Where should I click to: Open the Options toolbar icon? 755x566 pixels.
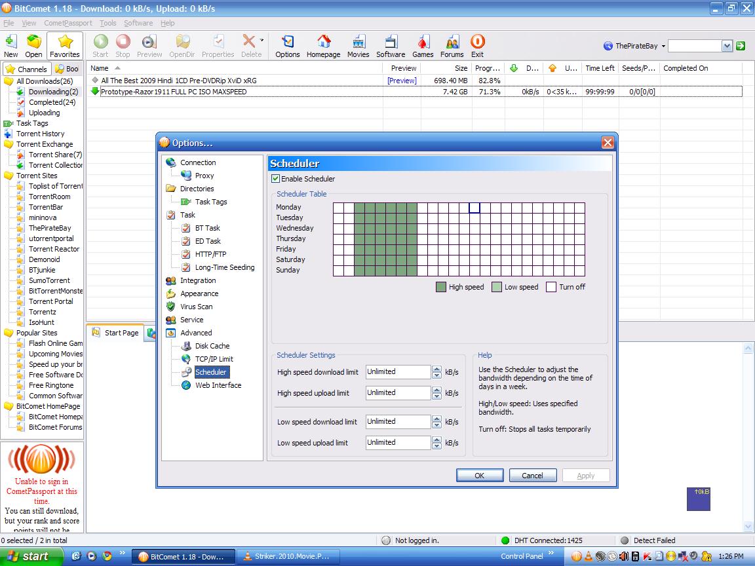pyautogui.click(x=288, y=47)
